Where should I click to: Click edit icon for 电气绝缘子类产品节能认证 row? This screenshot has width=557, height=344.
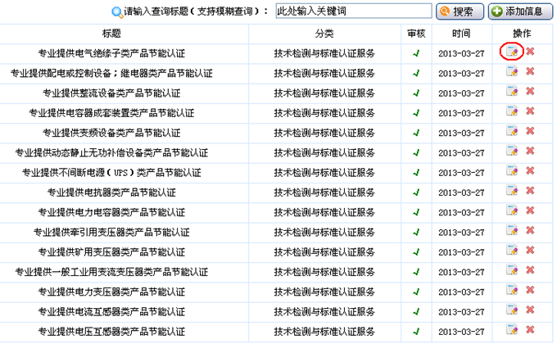[512, 52]
